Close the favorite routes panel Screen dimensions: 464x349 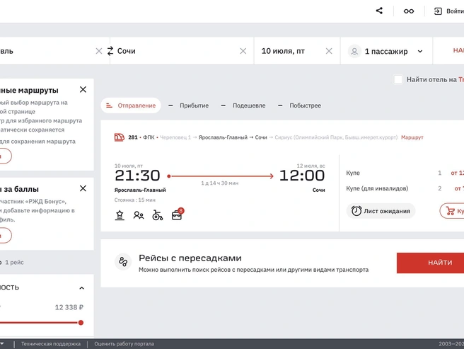point(83,89)
